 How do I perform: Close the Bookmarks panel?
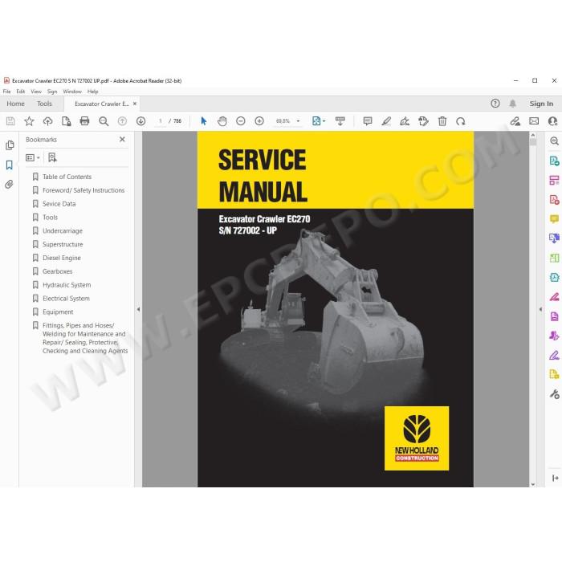(122, 139)
